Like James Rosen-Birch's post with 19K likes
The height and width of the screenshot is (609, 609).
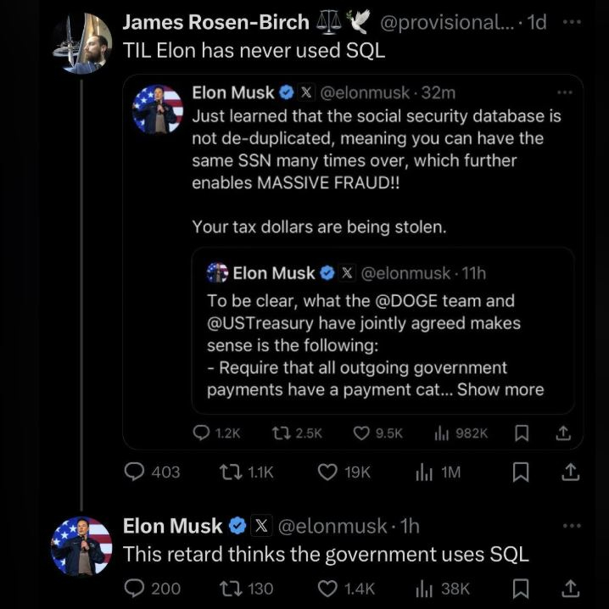327,472
